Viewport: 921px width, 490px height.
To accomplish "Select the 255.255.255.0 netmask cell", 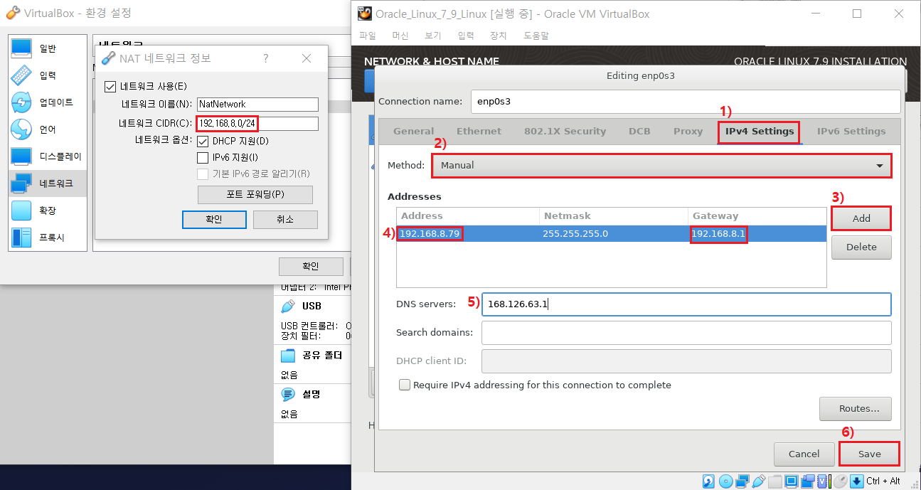I will point(614,234).
